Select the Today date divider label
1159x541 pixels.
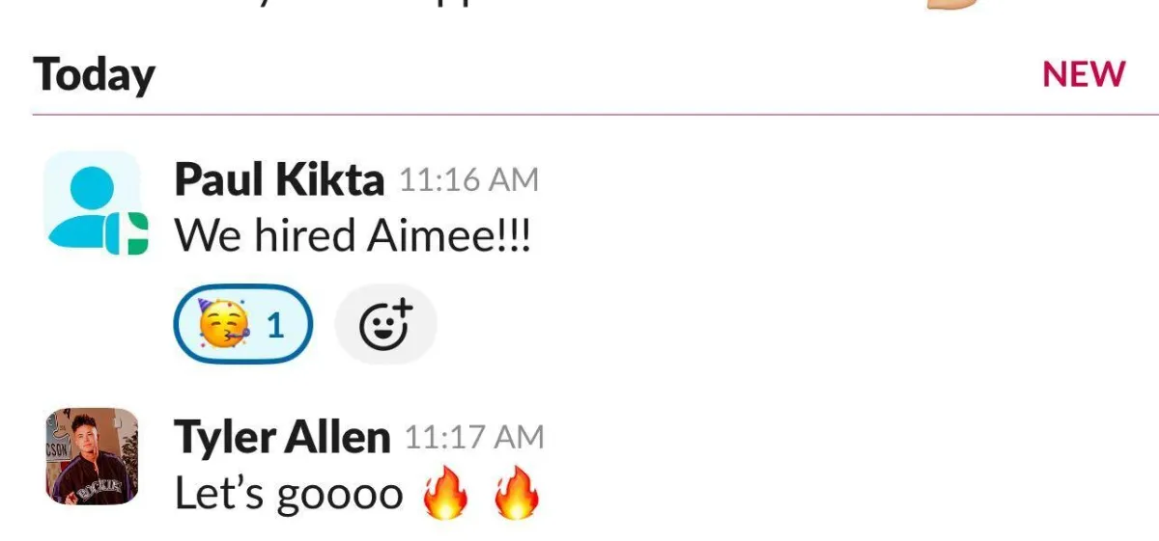(x=94, y=75)
